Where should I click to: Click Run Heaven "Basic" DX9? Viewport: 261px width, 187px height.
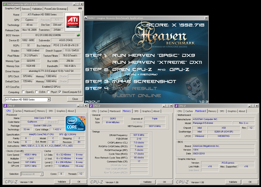pos(153,55)
